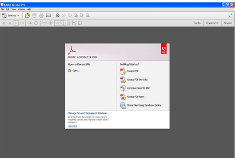Click the Adobe Acrobat title bar icon
Screen dimensions: 235x158
pos(2,5)
